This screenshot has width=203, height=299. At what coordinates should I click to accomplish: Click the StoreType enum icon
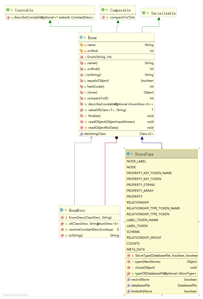[128, 154]
